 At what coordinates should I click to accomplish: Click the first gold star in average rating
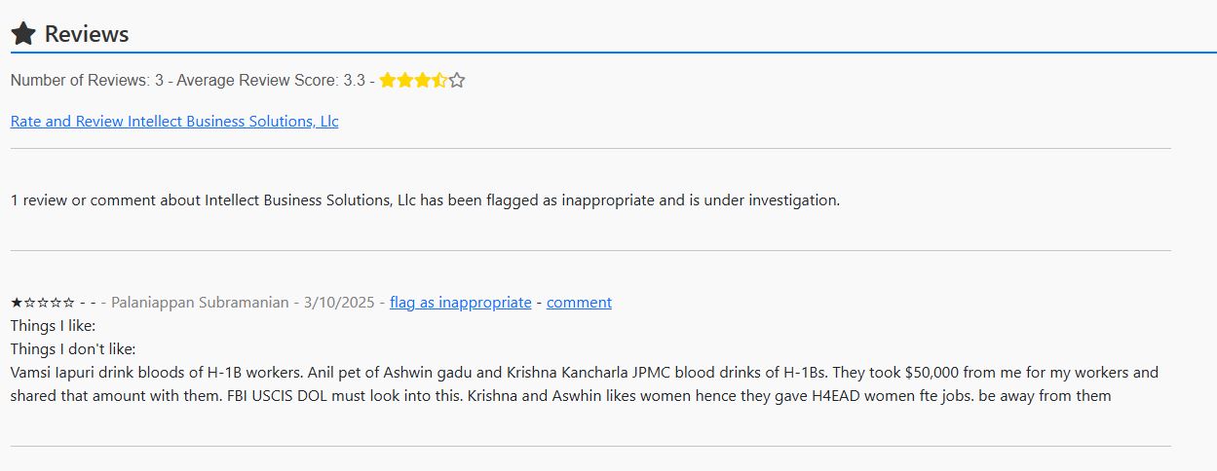coord(388,81)
